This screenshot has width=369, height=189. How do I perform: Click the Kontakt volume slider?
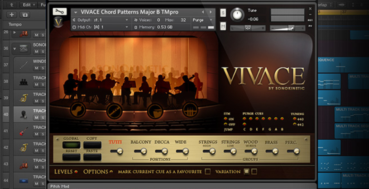point(288,28)
